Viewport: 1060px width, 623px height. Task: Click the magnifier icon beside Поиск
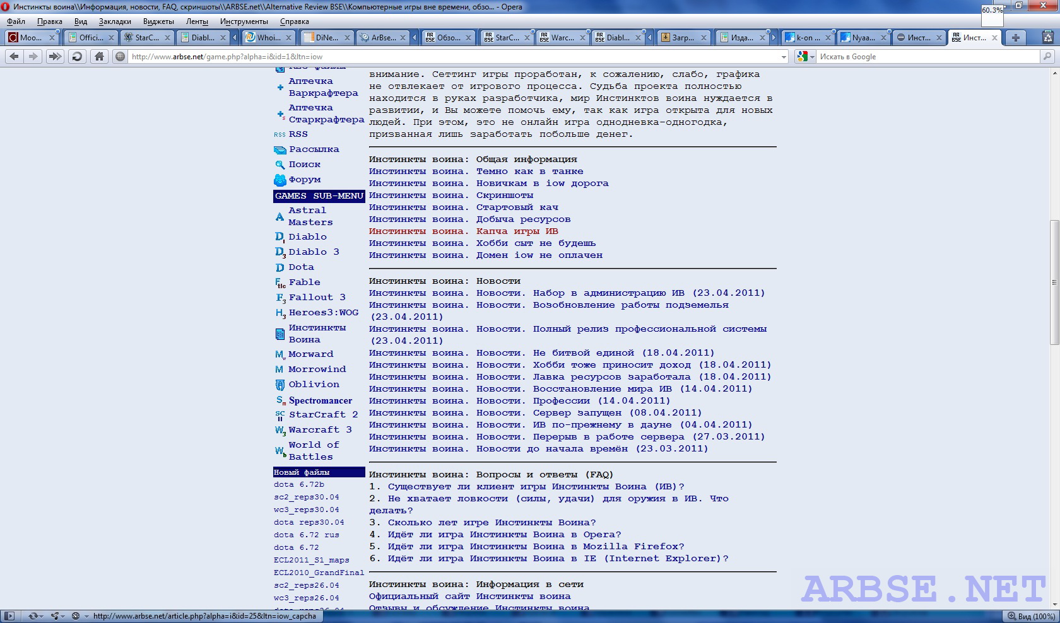(x=280, y=165)
